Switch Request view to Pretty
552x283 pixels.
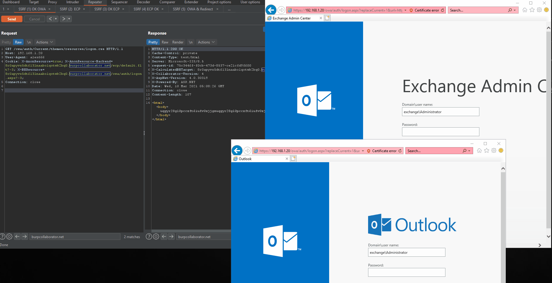coord(6,42)
